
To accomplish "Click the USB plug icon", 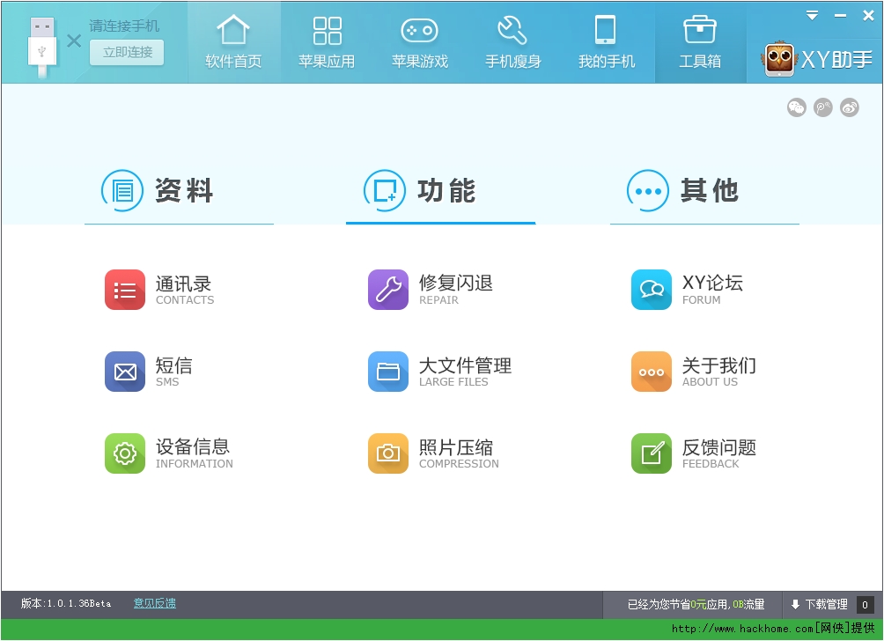I will (x=41, y=47).
